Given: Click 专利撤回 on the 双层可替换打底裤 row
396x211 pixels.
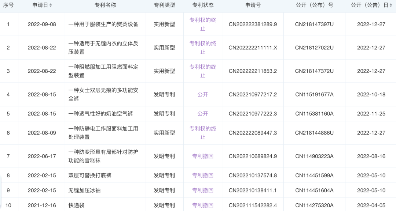Looking at the screenshot, I should click(x=202, y=175).
